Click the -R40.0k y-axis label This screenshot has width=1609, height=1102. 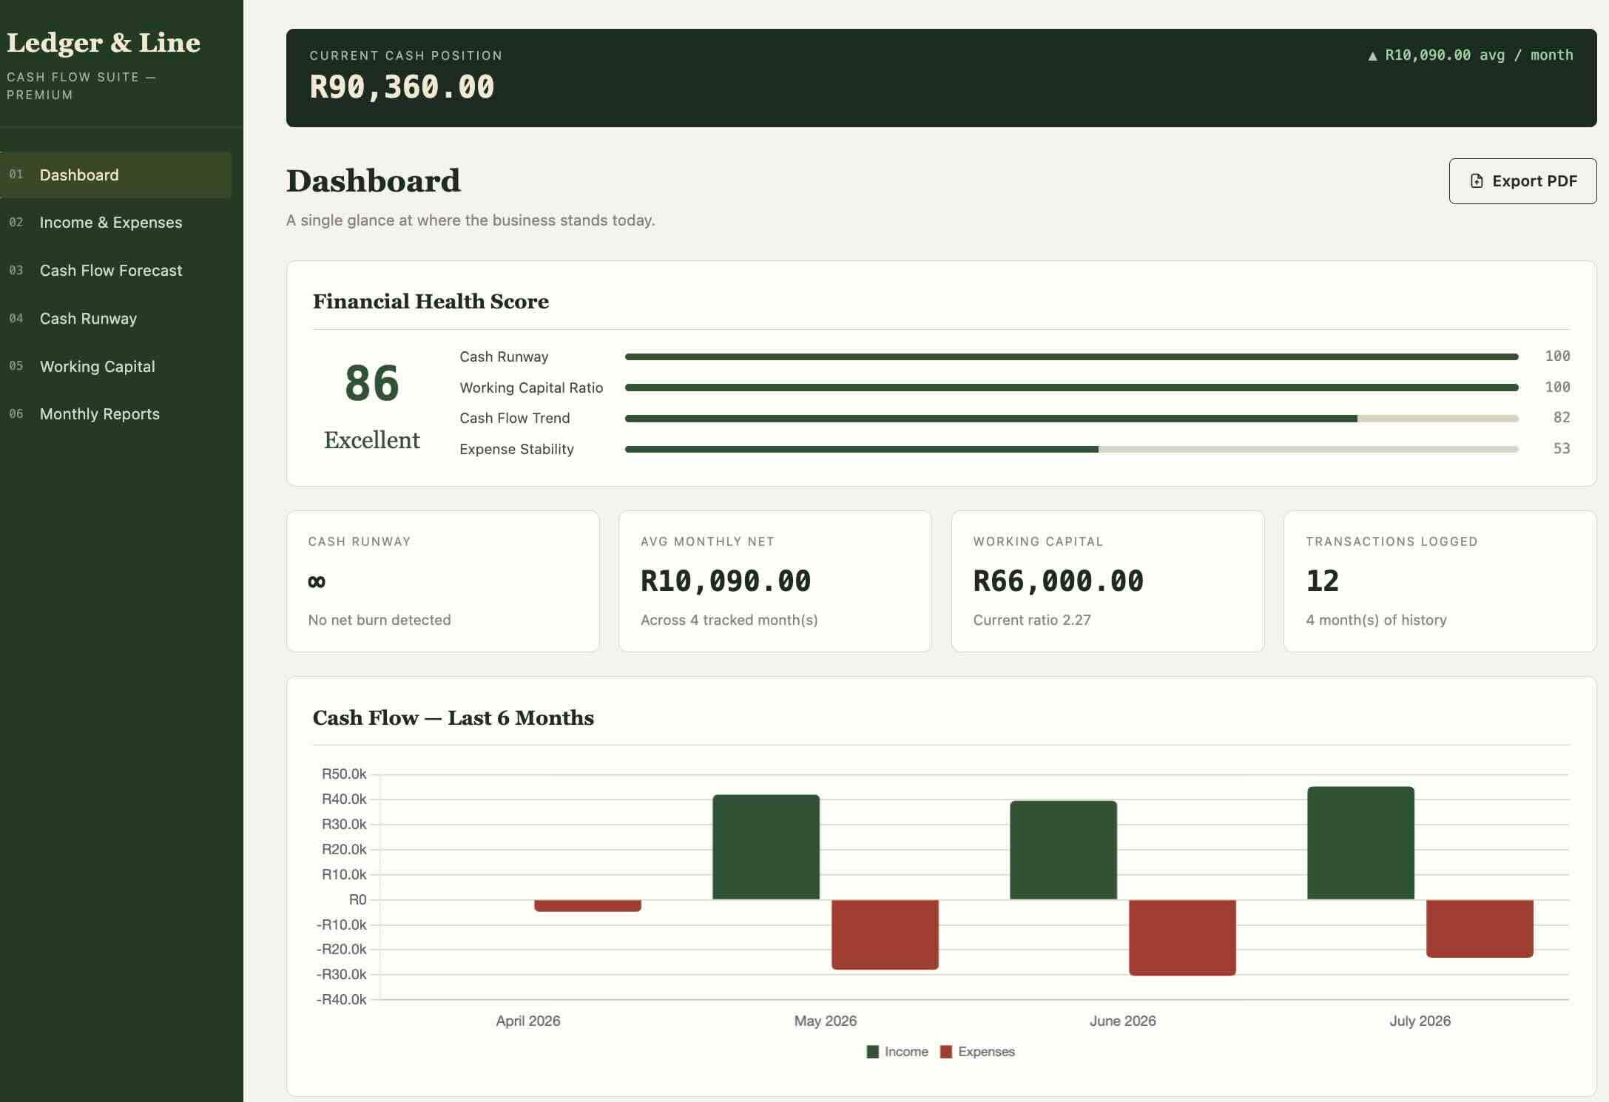coord(341,1000)
